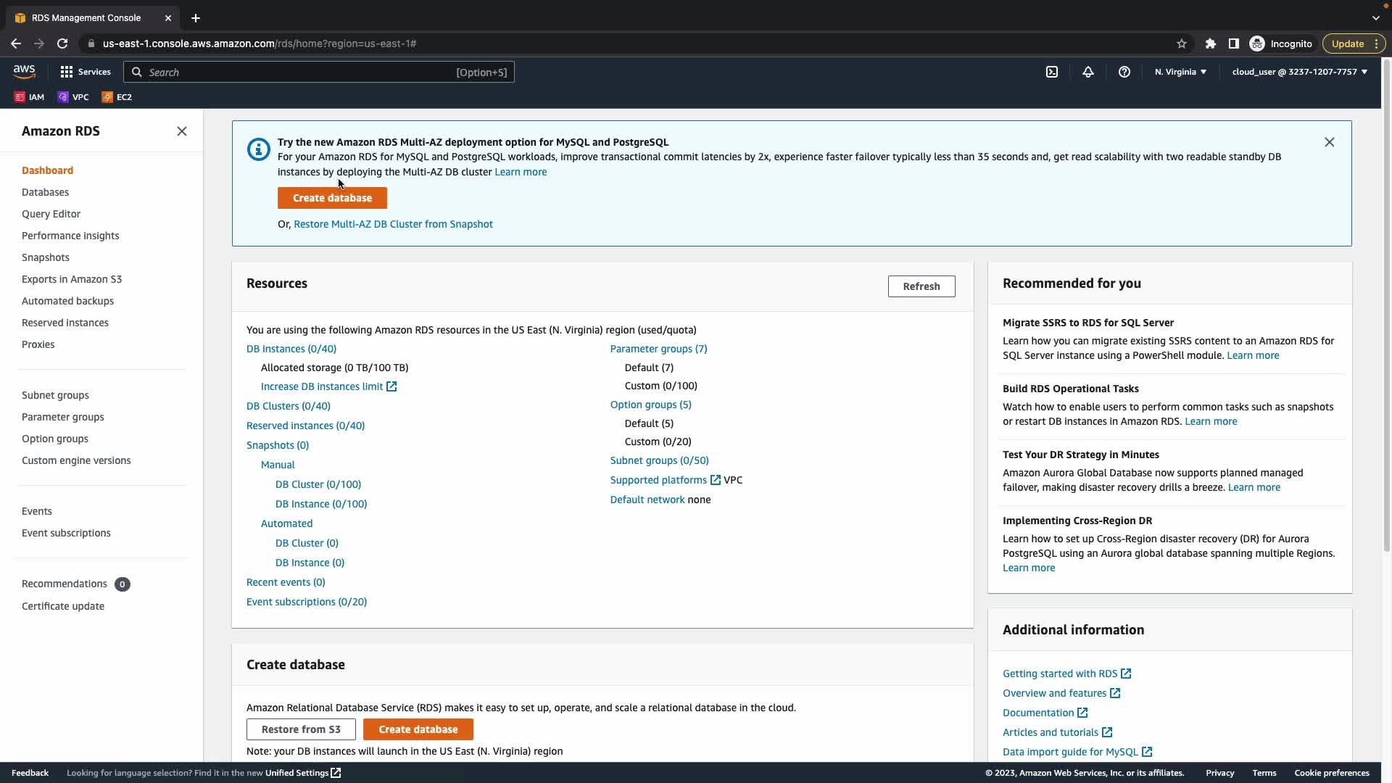Open Increase DB instances limit link
This screenshot has height=783, width=1392.
(322, 386)
